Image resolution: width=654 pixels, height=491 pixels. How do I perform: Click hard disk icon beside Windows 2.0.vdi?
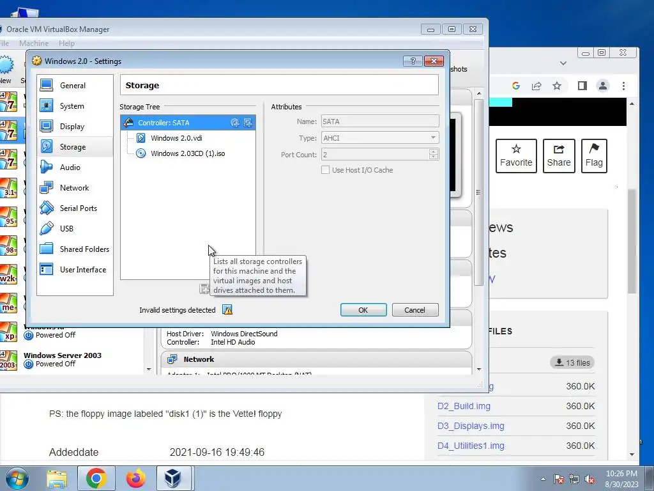click(x=141, y=138)
